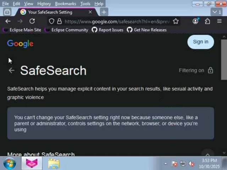The height and width of the screenshot is (170, 227).
Task: Click the 'Filtering on' status text
Action: pos(192,70)
